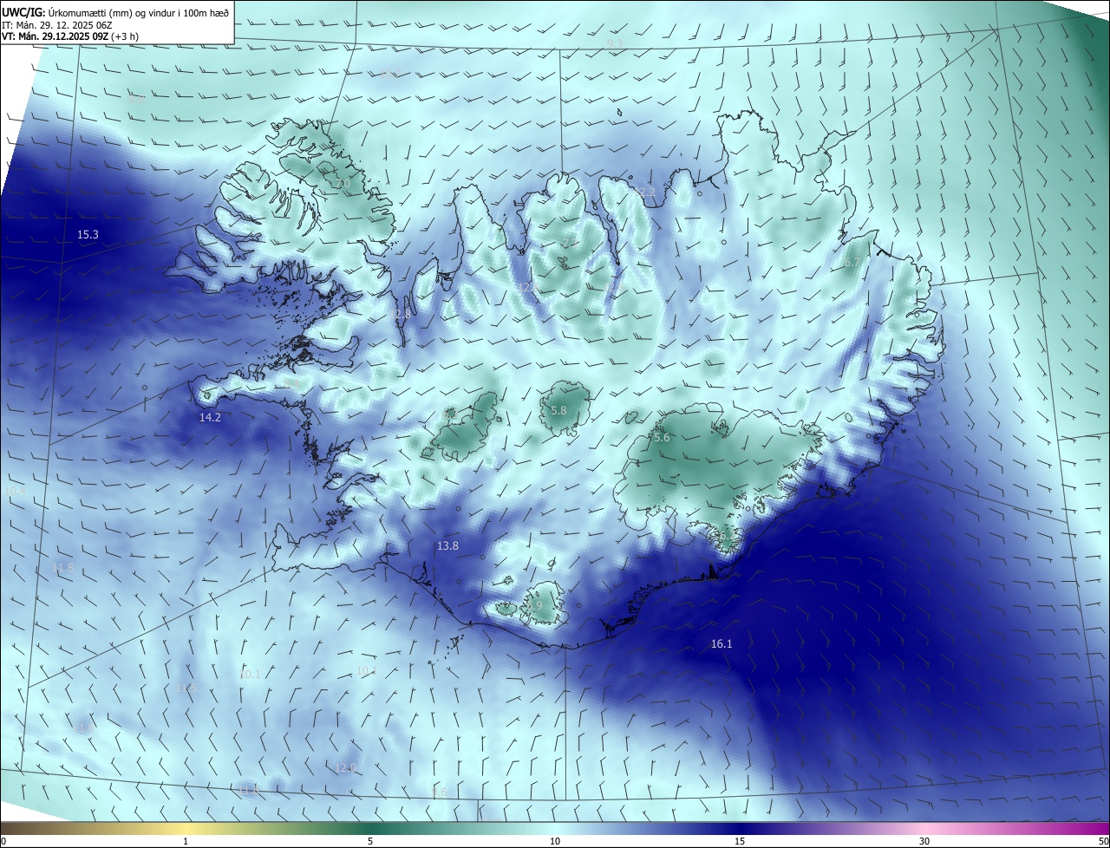Click the 15.3 value west of Westfjords
The height and width of the screenshot is (848, 1110).
pos(88,234)
